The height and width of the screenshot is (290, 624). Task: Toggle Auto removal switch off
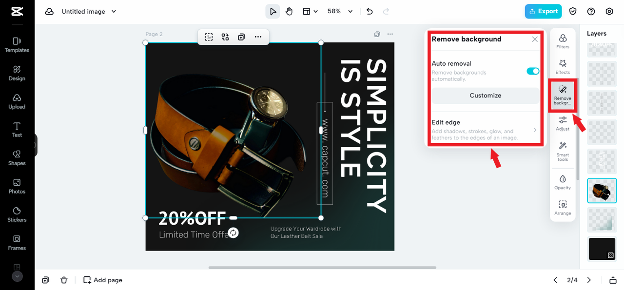pos(533,71)
